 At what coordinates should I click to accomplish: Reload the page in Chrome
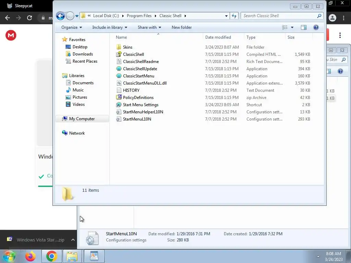click(x=29, y=18)
